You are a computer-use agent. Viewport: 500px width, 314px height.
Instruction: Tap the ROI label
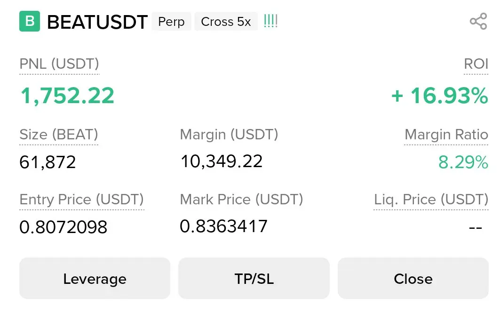[x=476, y=64]
